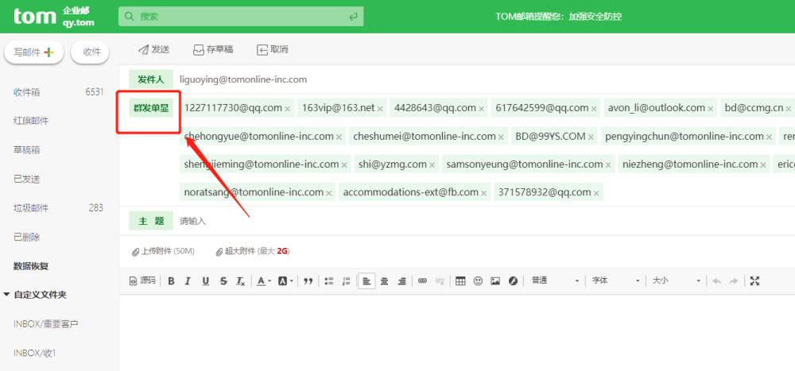Remove recipient shi@yzmg.com
Screen dimensions: 795x371
pos(432,164)
